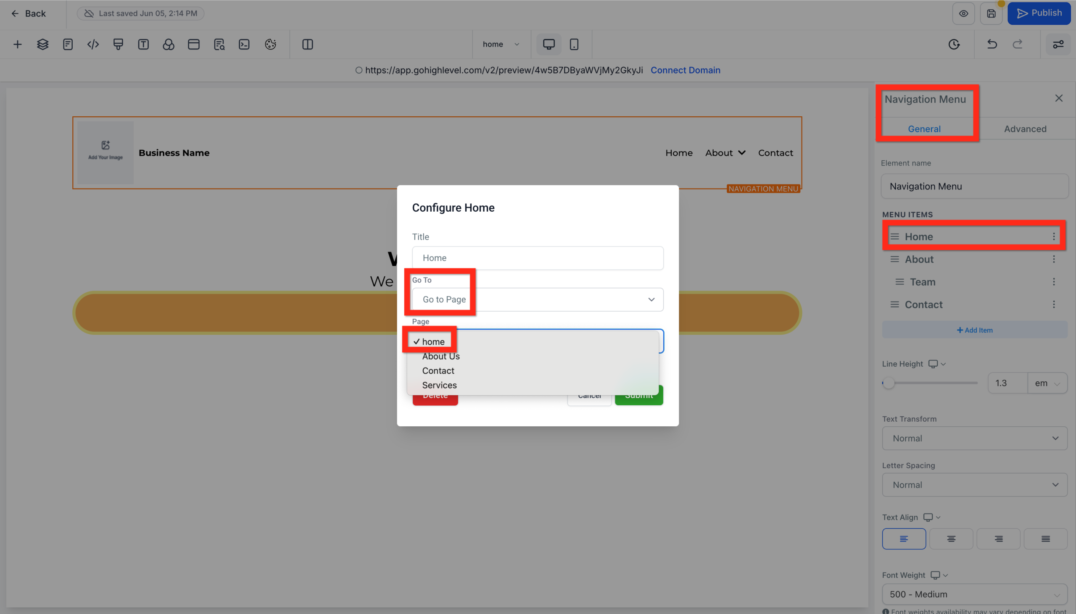Undo the last change

click(992, 44)
